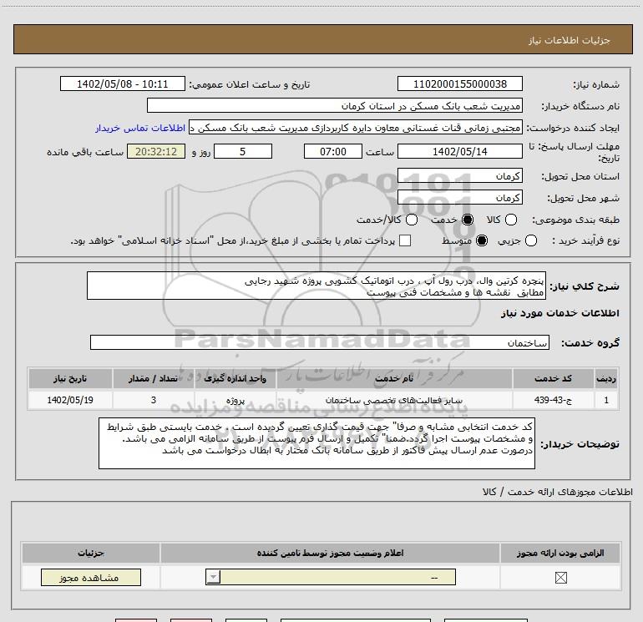
Task: Click the row number cell 1
Action: pyautogui.click(x=606, y=400)
